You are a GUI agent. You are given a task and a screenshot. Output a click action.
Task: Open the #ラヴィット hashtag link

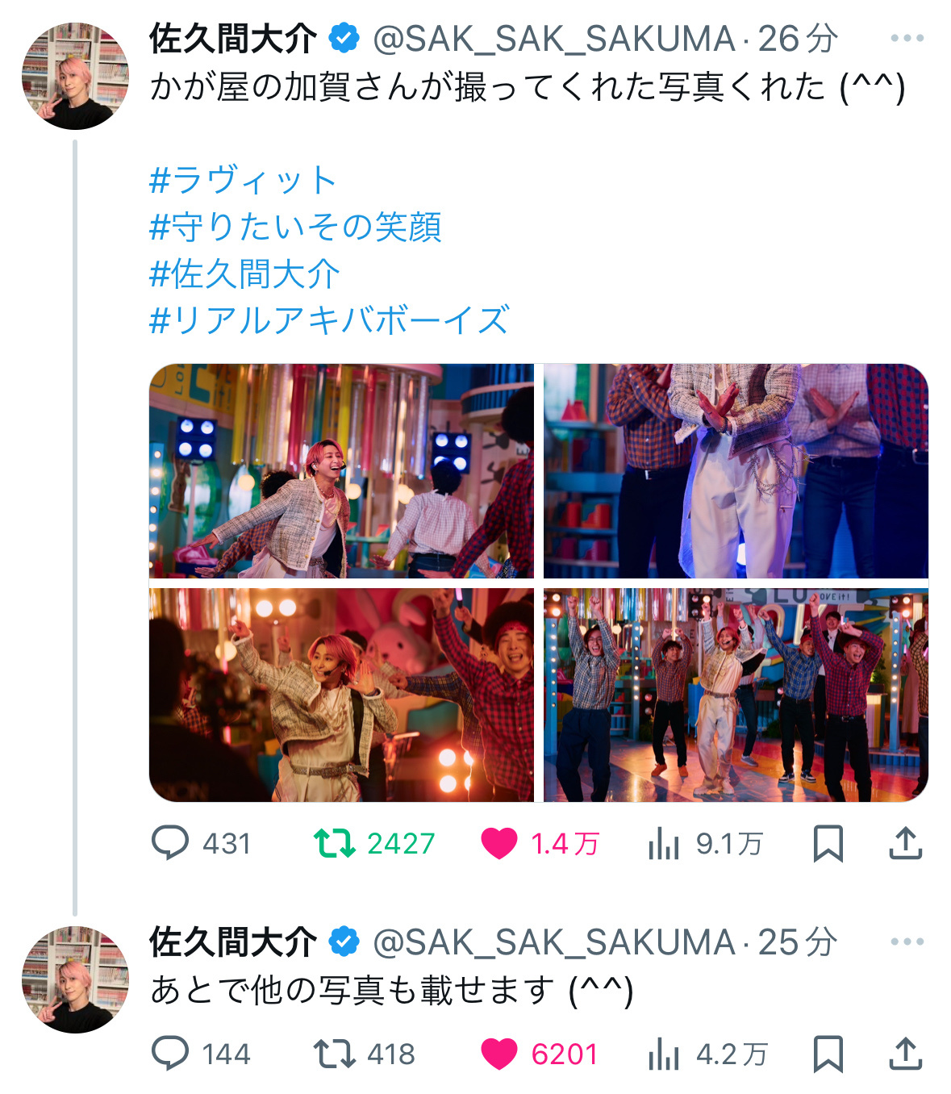243,180
